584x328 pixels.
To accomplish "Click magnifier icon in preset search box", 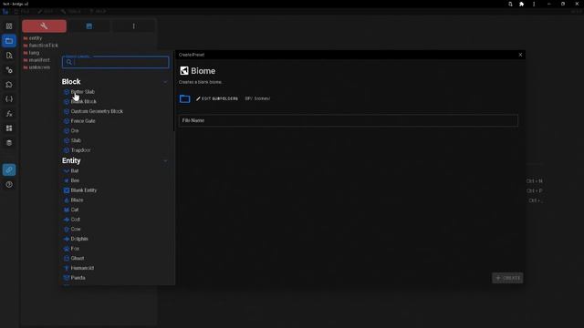I will click(69, 63).
